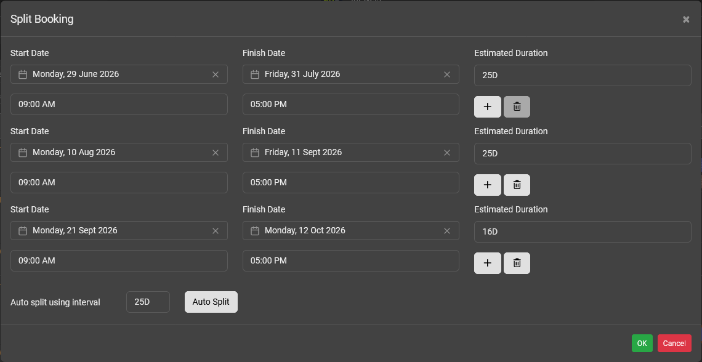The height and width of the screenshot is (362, 702).
Task: Clear the Monday, 29 June 2026 start date
Action: (216, 74)
